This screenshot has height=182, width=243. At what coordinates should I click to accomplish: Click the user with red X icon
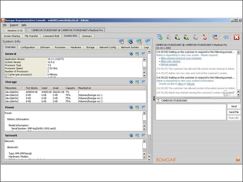[204, 37]
